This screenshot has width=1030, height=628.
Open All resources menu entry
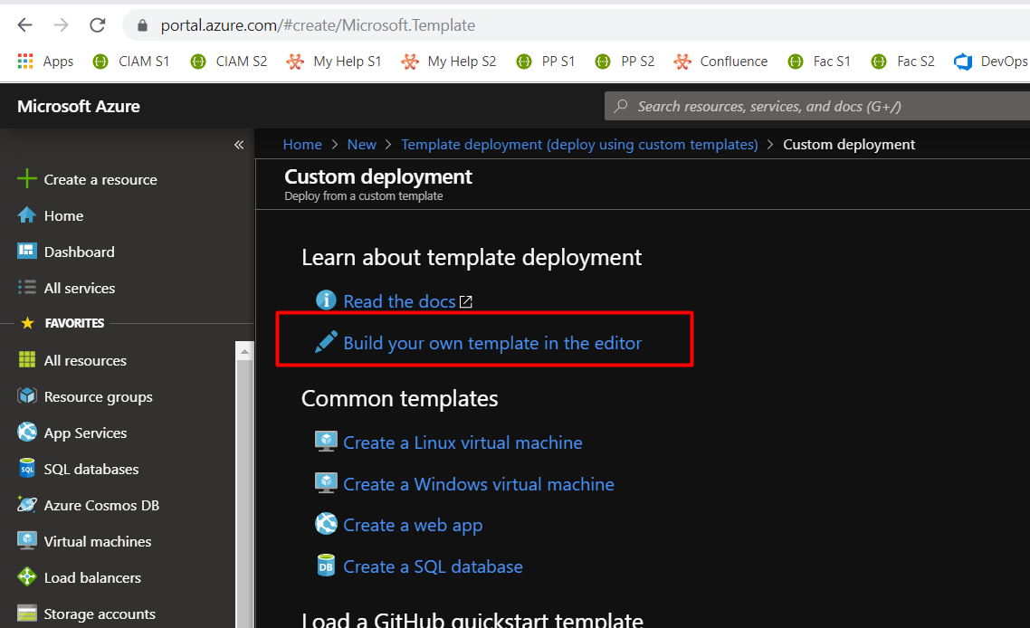(x=85, y=361)
